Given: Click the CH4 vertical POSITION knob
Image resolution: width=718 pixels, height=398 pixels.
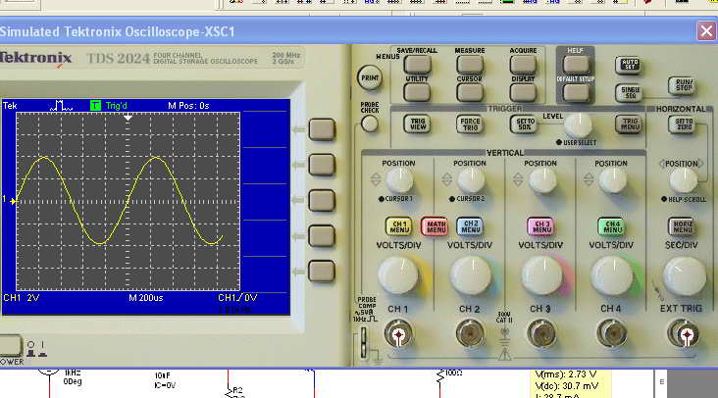Looking at the screenshot, I should click(x=612, y=180).
